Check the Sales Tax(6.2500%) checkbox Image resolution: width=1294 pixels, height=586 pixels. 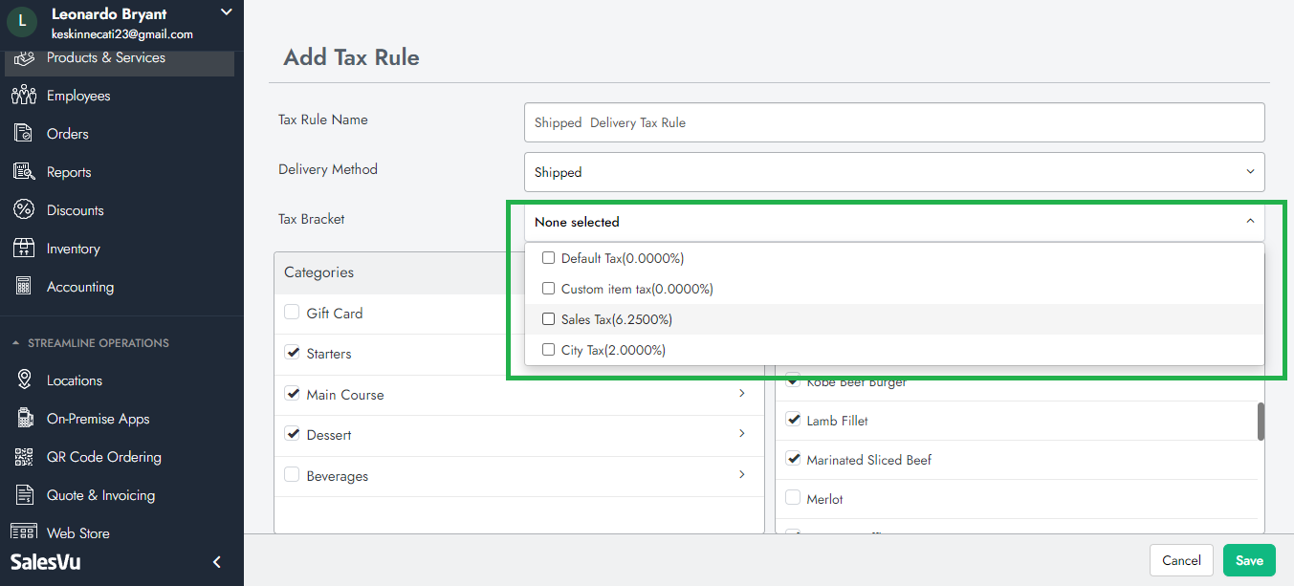tap(548, 319)
